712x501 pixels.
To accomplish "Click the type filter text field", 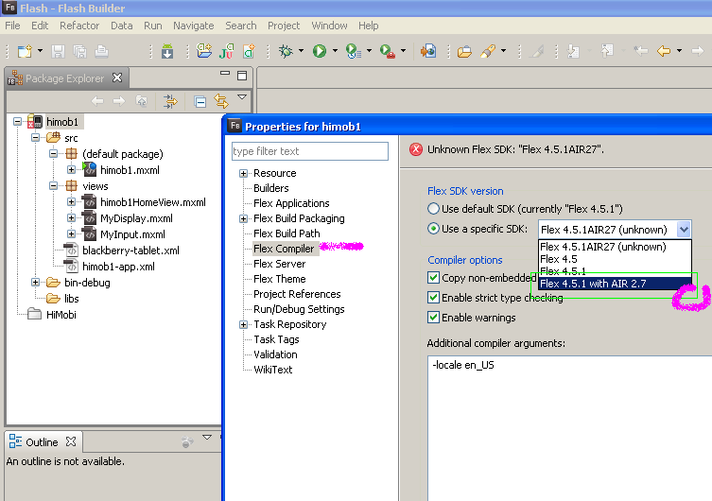I will point(310,151).
